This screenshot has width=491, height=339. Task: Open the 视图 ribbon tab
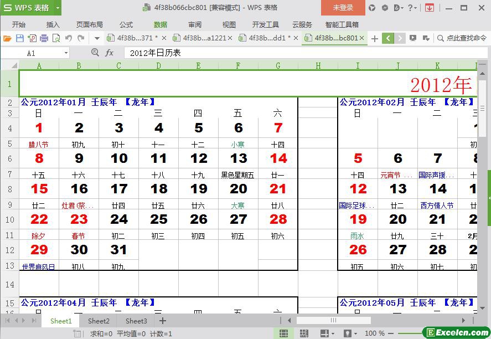[229, 24]
